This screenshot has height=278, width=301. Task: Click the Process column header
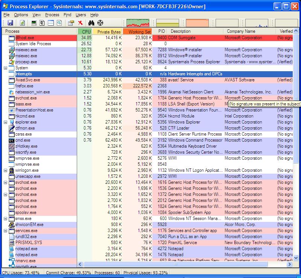tap(40, 31)
